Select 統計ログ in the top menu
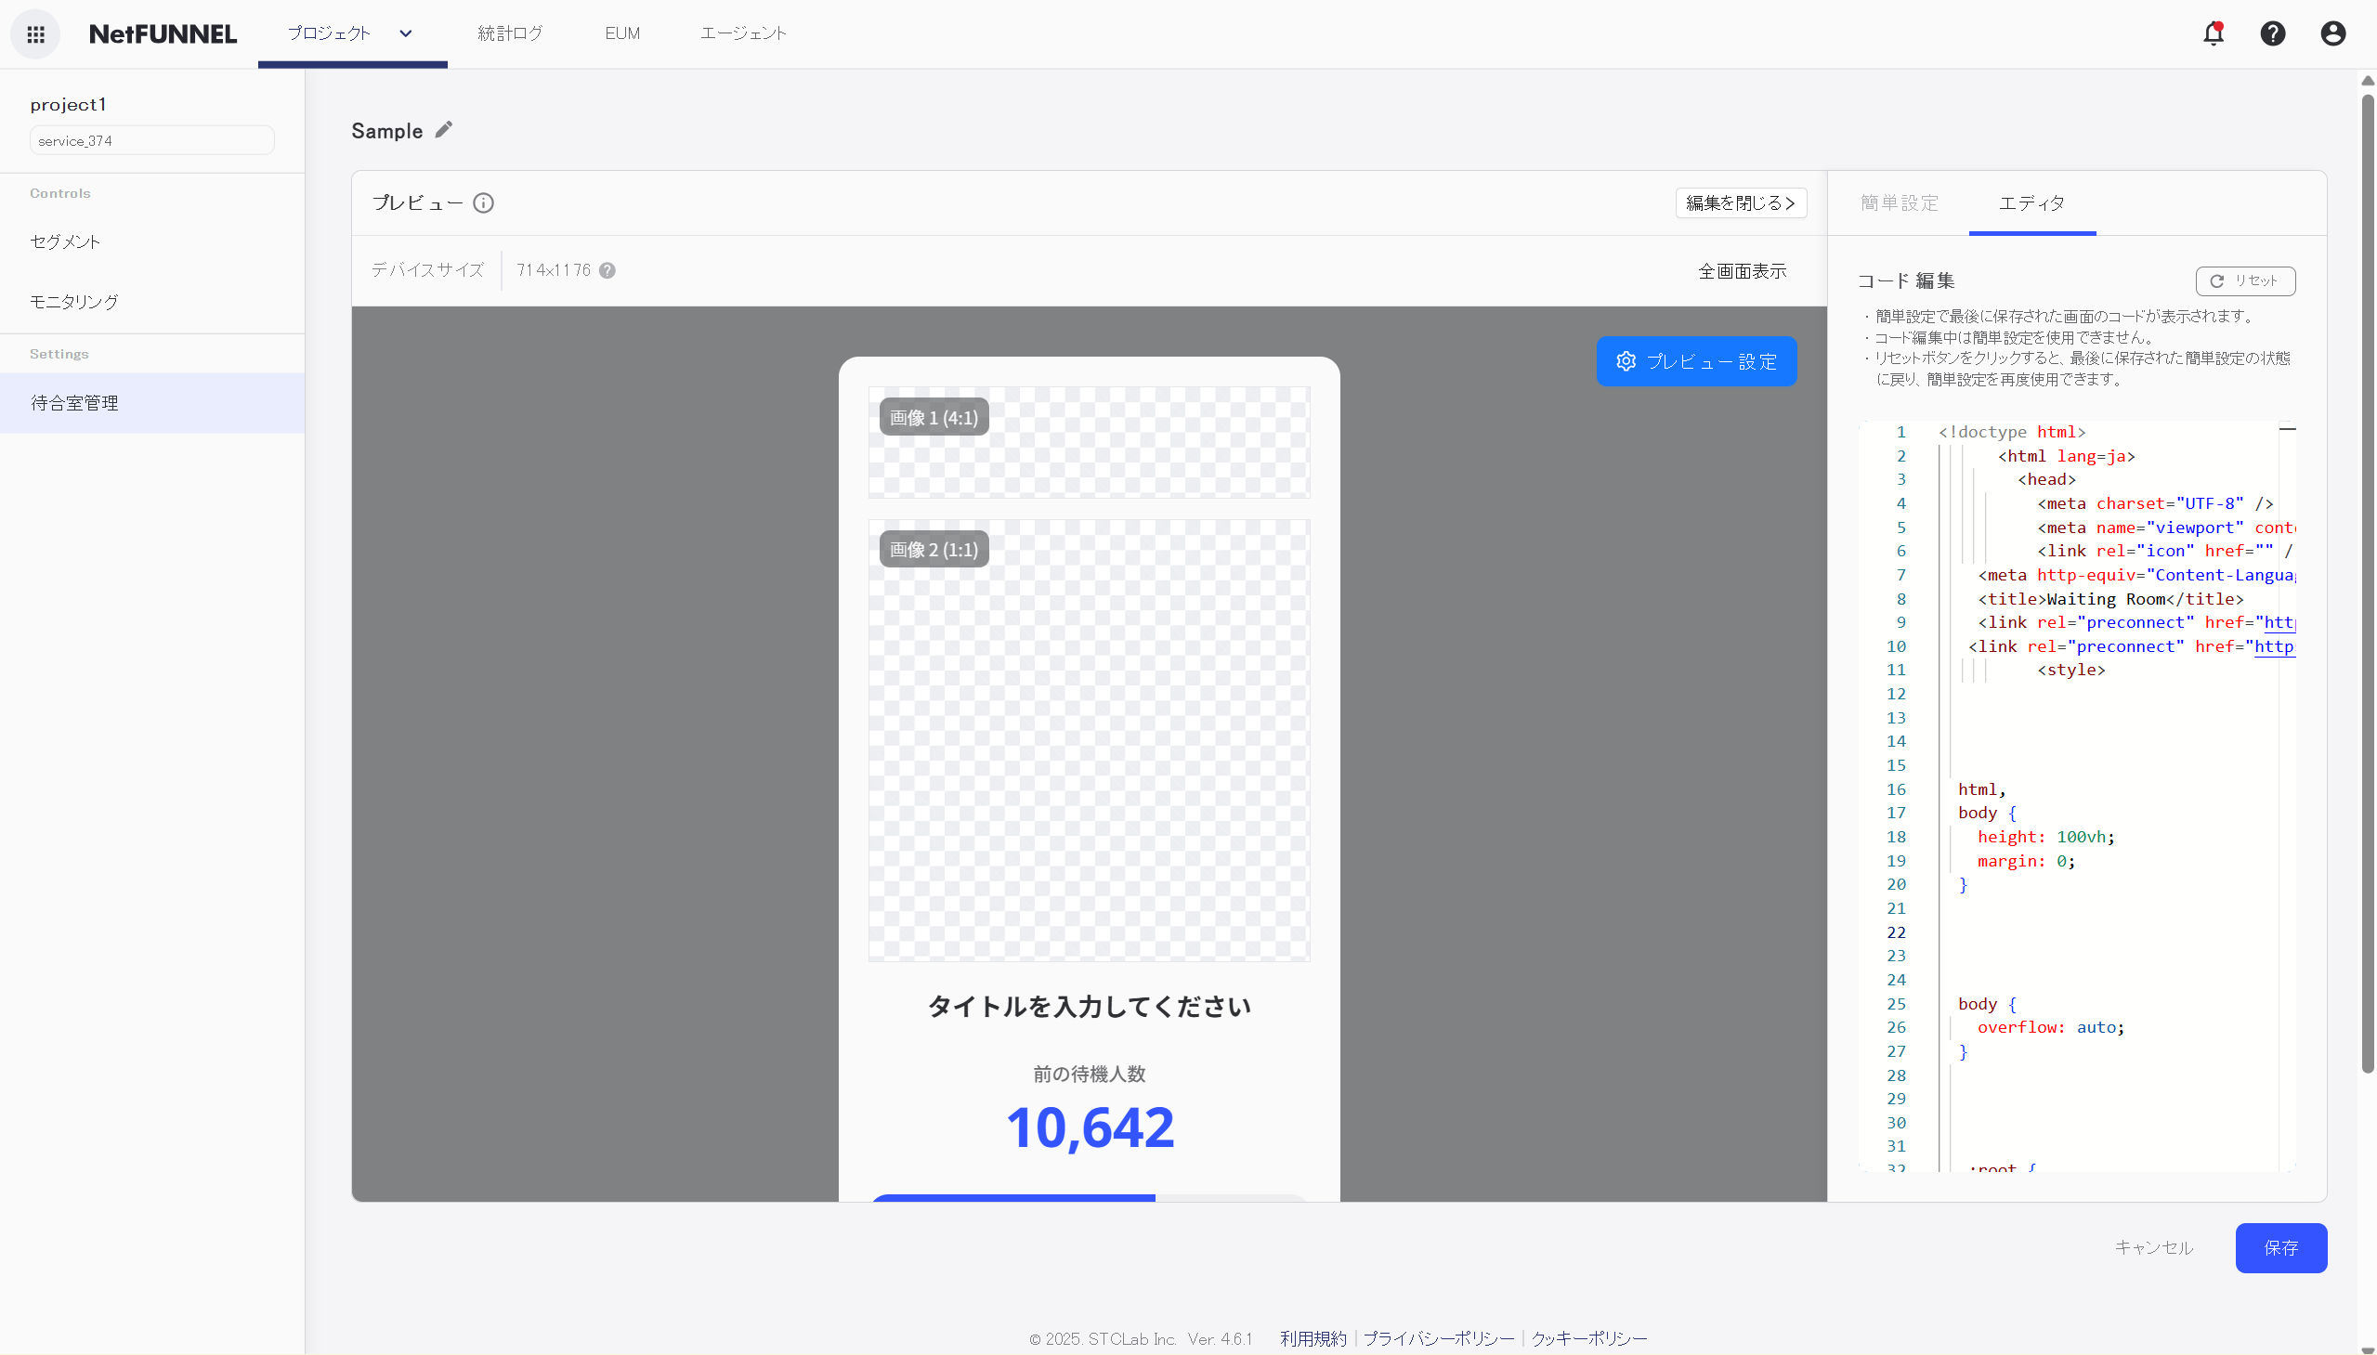The height and width of the screenshot is (1355, 2377). pyautogui.click(x=510, y=33)
